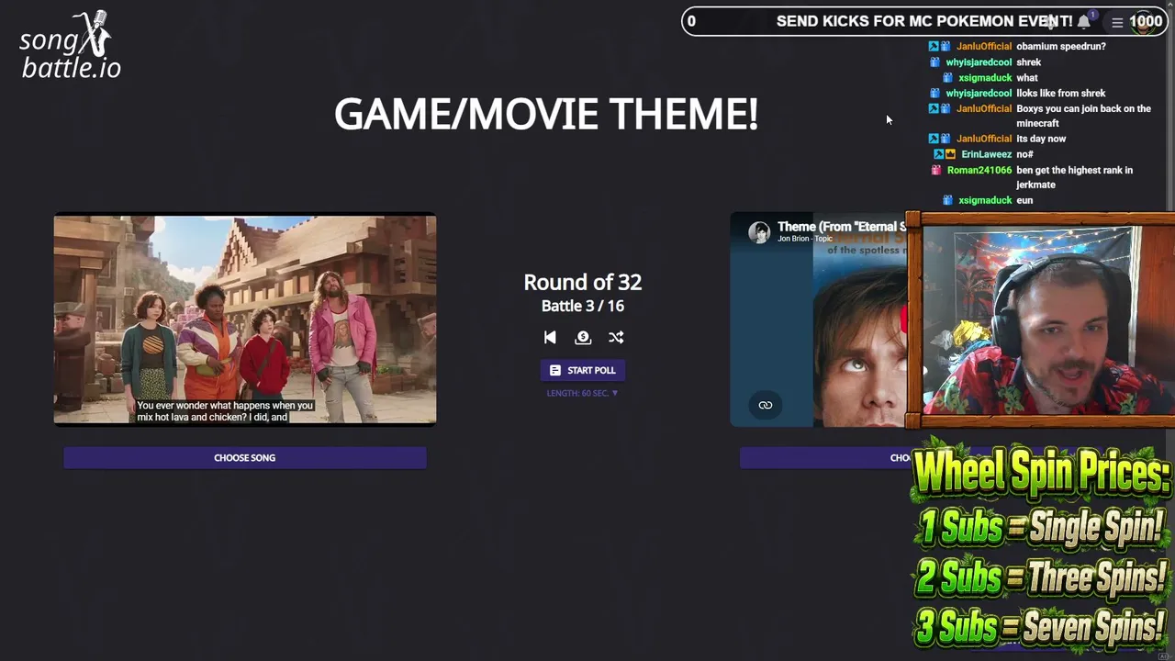Play the Eternal Sunshine theme video
1175x661 pixels.
(818, 319)
